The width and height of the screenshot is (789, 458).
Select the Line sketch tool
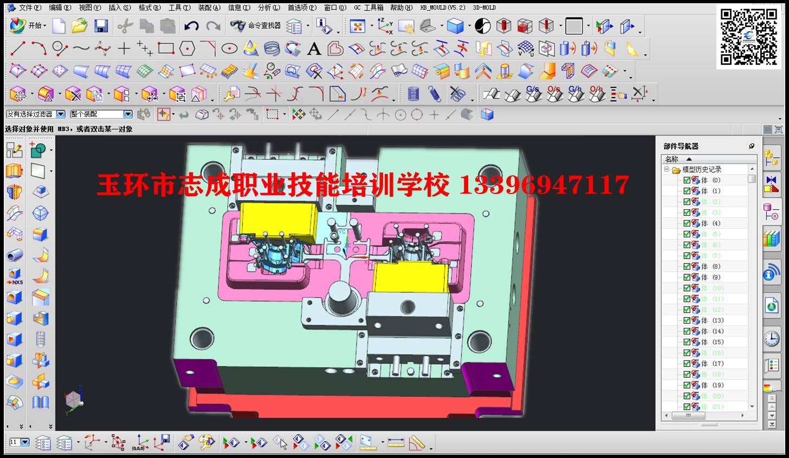point(18,48)
